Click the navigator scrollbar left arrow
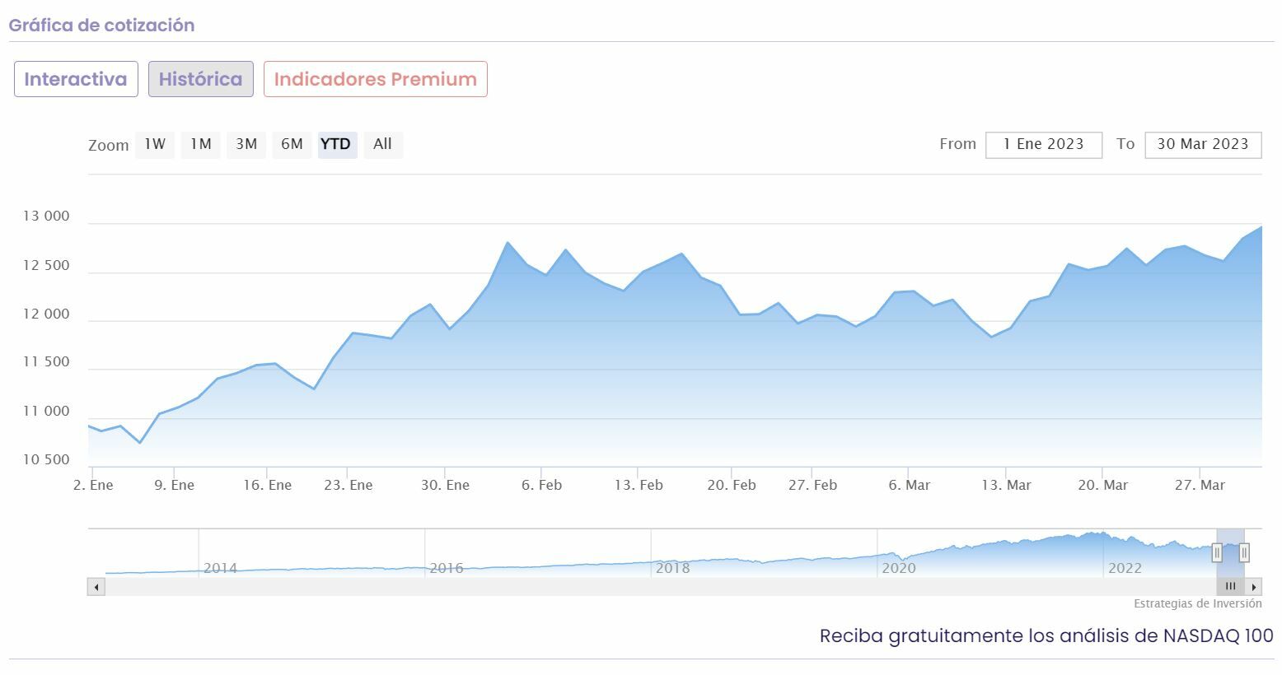The image size is (1282, 675). click(97, 587)
